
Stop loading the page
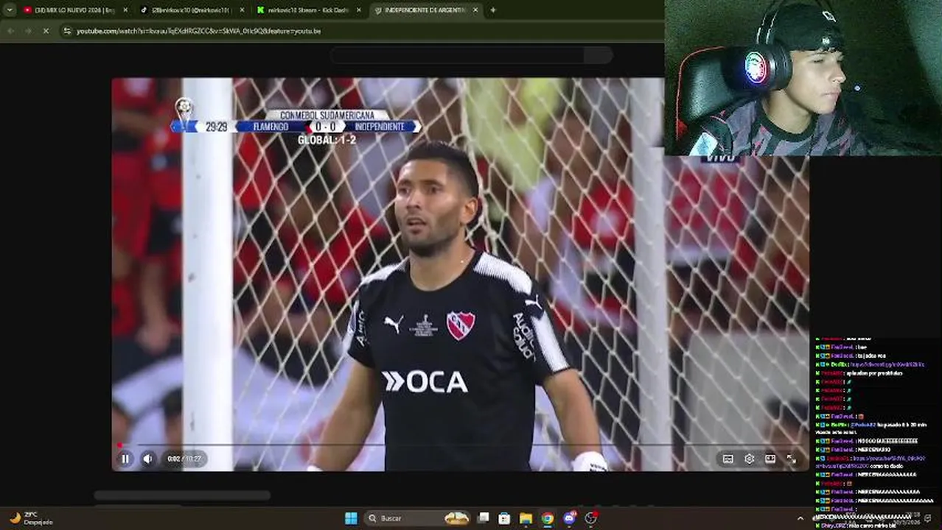tap(46, 31)
